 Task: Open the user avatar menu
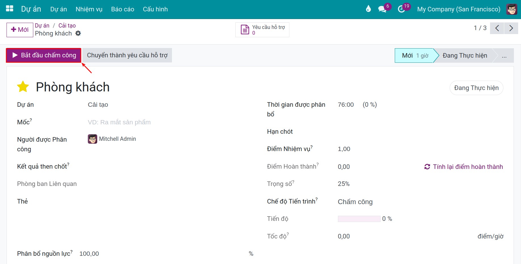(x=512, y=9)
